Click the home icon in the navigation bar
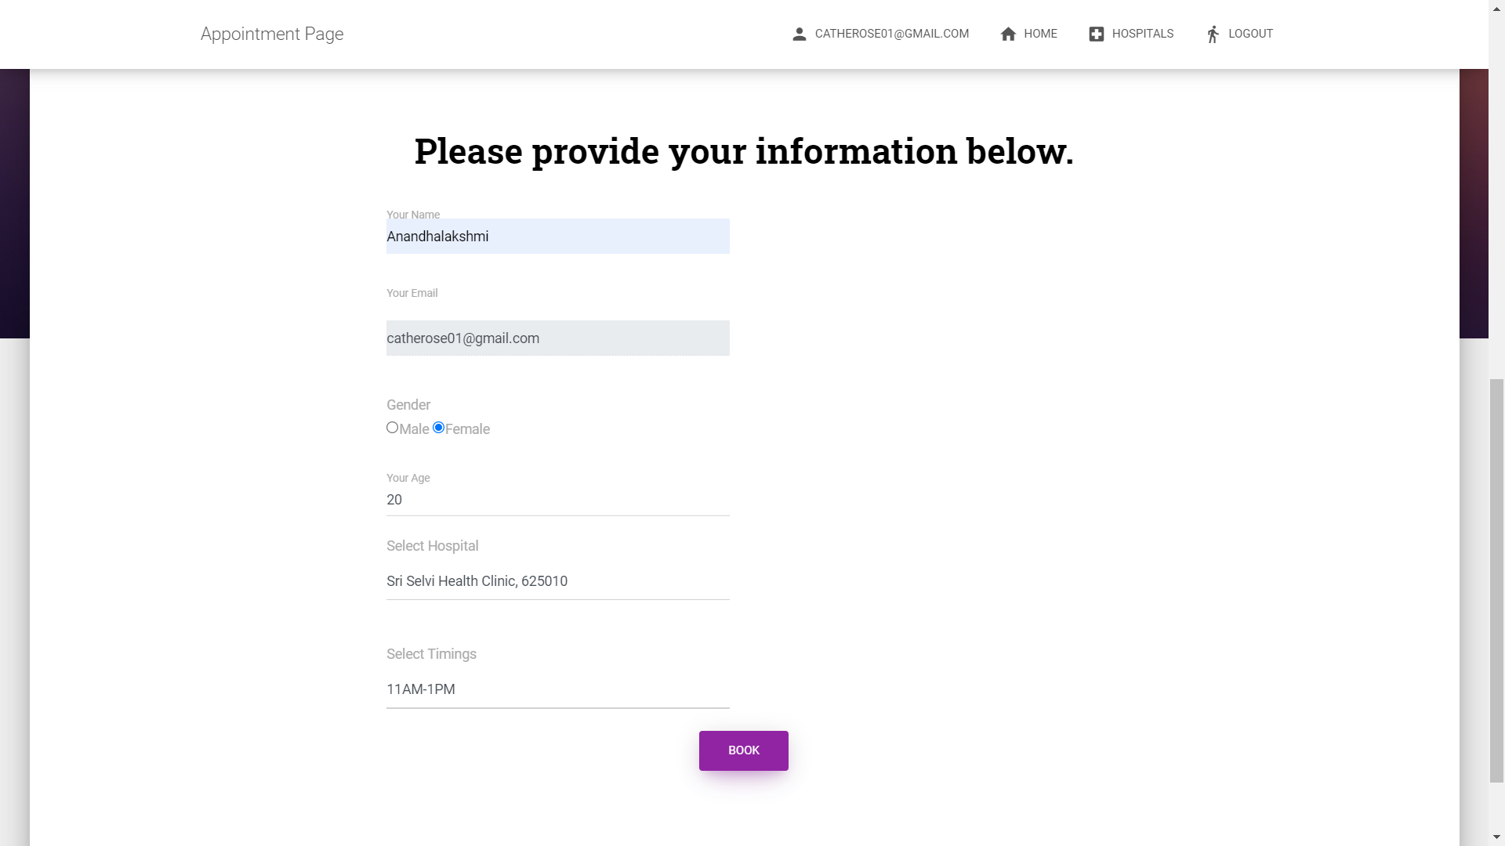Image resolution: width=1505 pixels, height=846 pixels. click(x=1007, y=34)
